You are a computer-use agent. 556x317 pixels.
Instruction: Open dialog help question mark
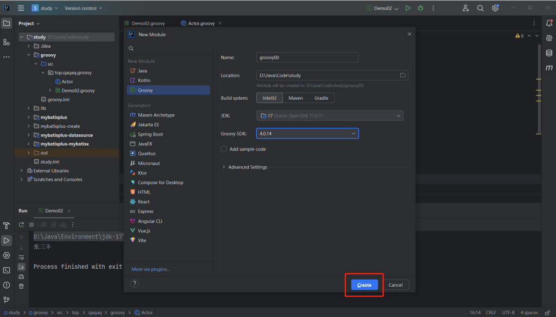point(135,283)
